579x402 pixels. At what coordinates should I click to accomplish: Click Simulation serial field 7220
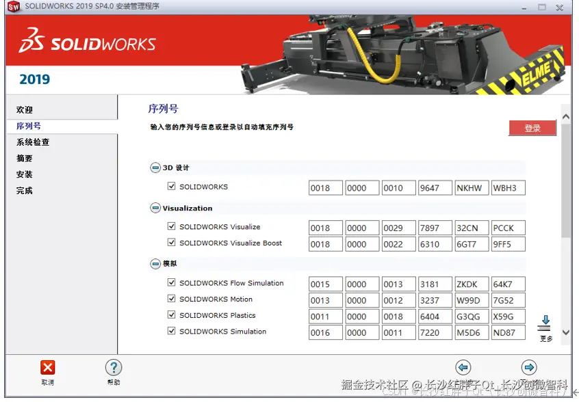[435, 332]
